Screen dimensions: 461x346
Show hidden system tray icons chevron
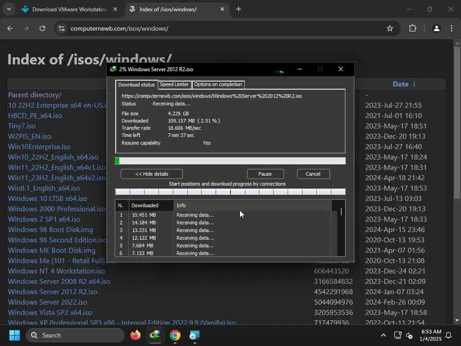click(384, 335)
